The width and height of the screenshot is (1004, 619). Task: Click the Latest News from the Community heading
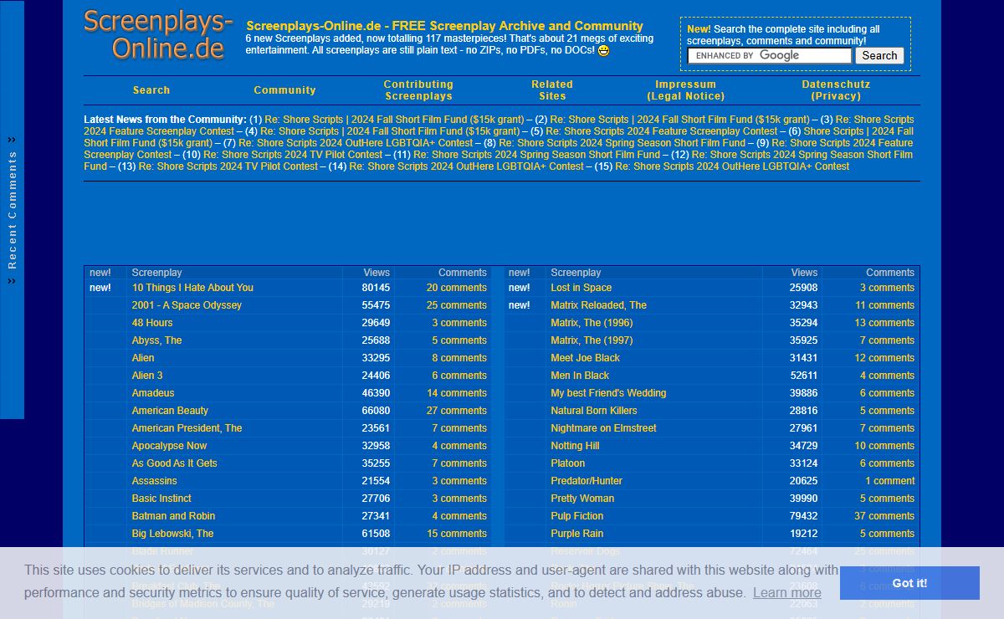pyautogui.click(x=165, y=120)
